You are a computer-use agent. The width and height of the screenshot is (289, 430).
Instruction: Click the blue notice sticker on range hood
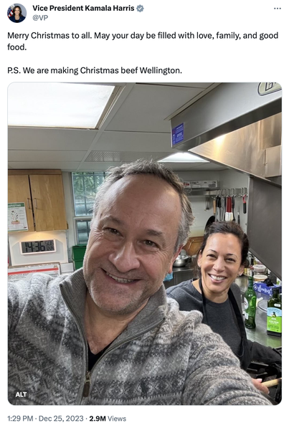[178, 134]
